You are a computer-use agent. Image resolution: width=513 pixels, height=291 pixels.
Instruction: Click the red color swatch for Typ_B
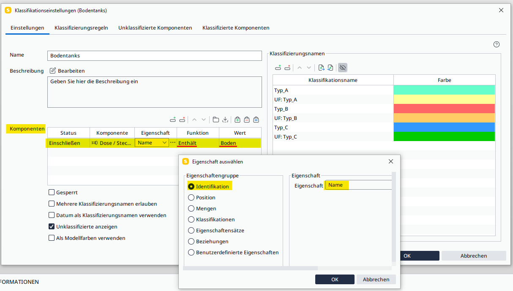tap(444, 109)
